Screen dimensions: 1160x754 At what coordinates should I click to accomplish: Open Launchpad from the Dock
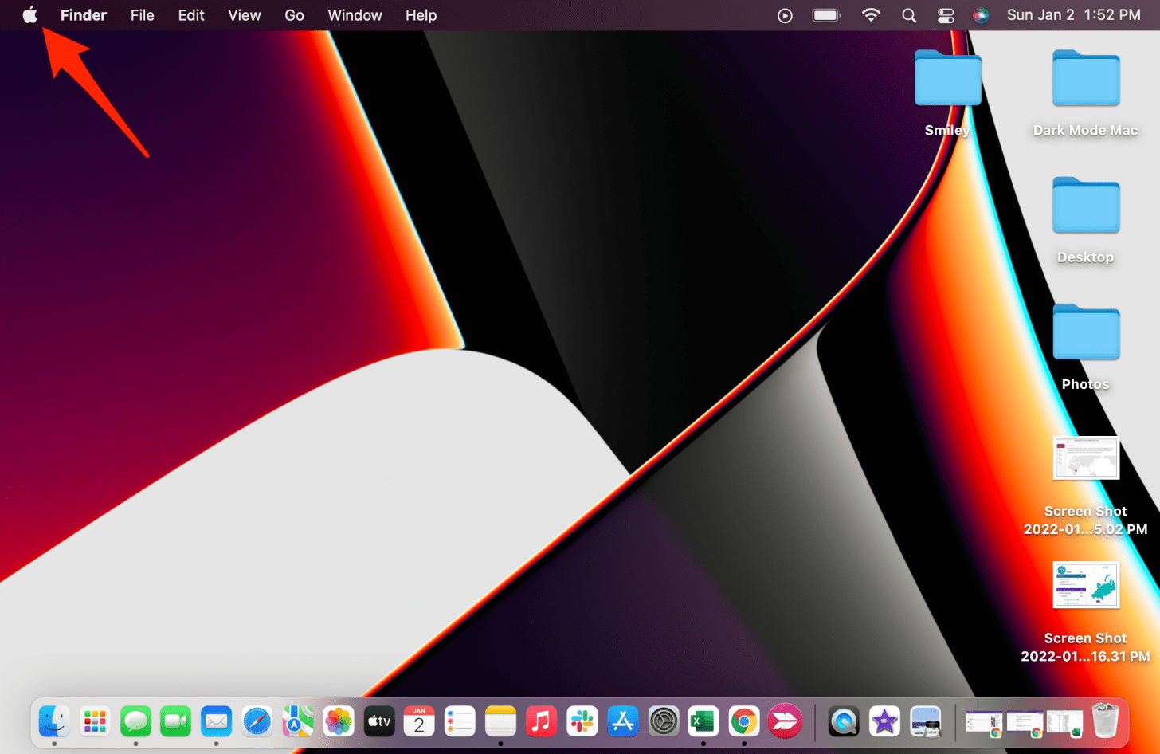click(96, 722)
